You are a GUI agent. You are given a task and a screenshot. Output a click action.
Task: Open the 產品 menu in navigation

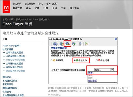(28, 8)
